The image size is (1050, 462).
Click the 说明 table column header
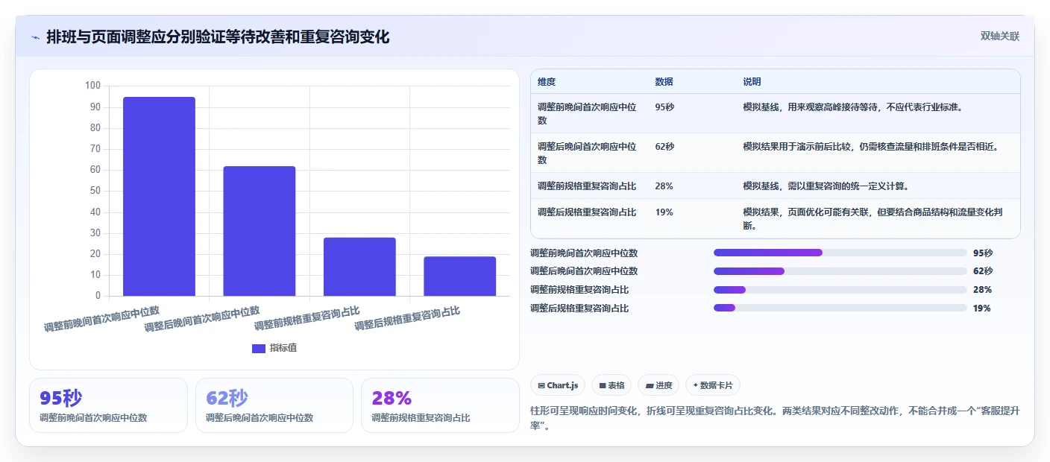752,82
